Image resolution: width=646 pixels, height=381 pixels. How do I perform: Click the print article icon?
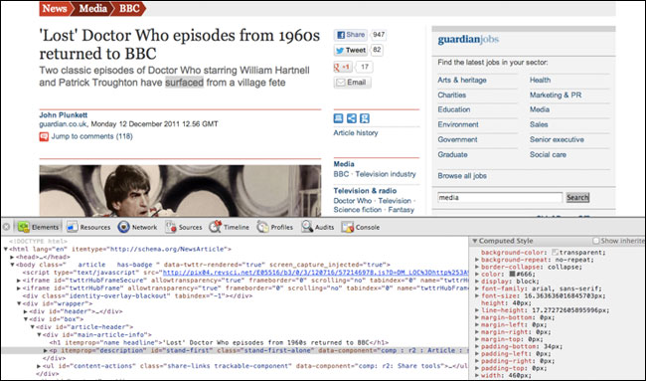coord(338,118)
